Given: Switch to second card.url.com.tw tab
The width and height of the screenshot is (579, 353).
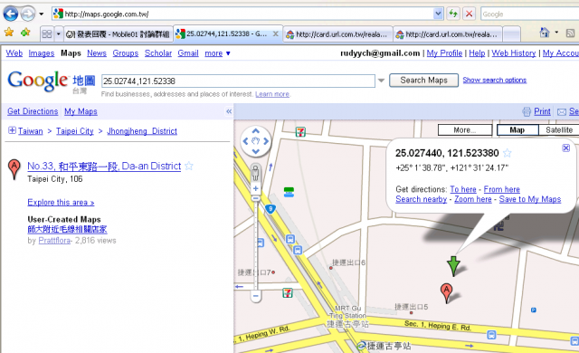Looking at the screenshot, I should pos(448,34).
